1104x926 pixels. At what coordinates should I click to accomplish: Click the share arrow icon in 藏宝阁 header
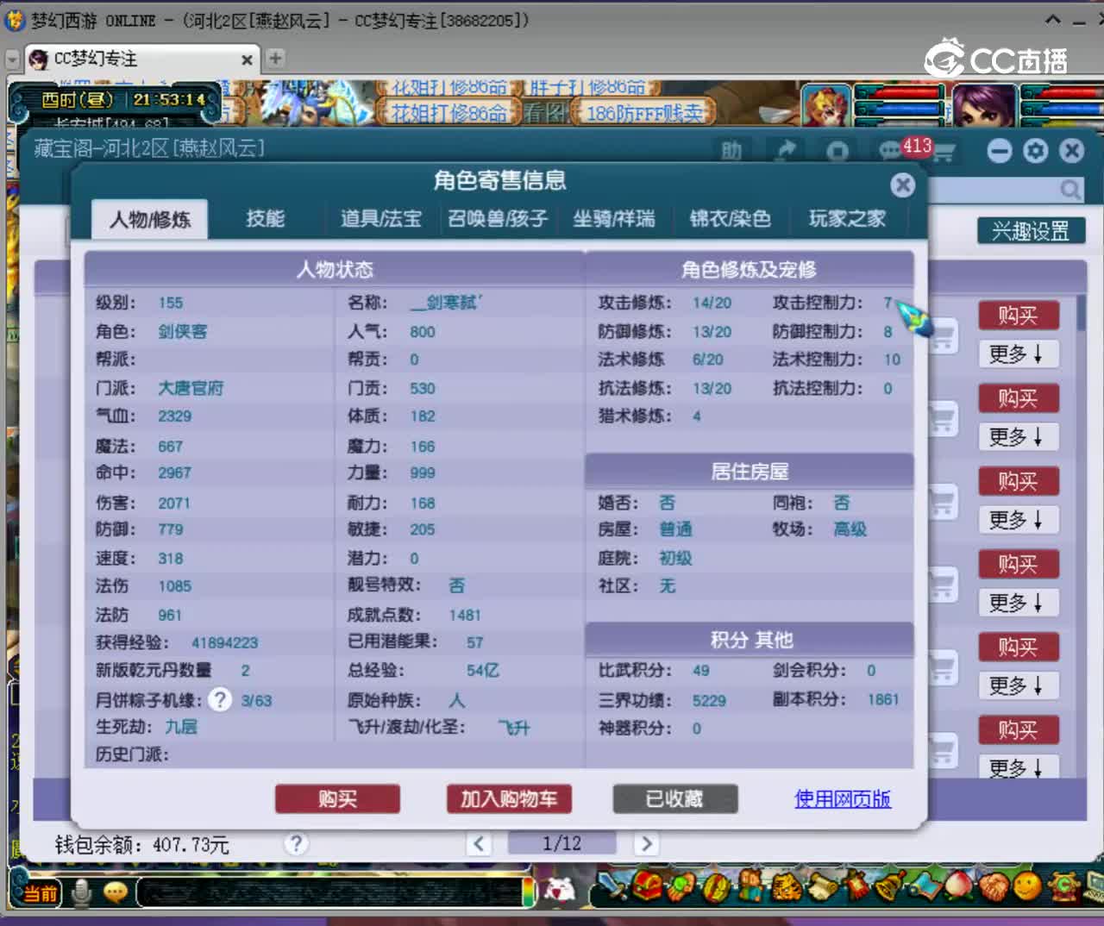(x=786, y=151)
